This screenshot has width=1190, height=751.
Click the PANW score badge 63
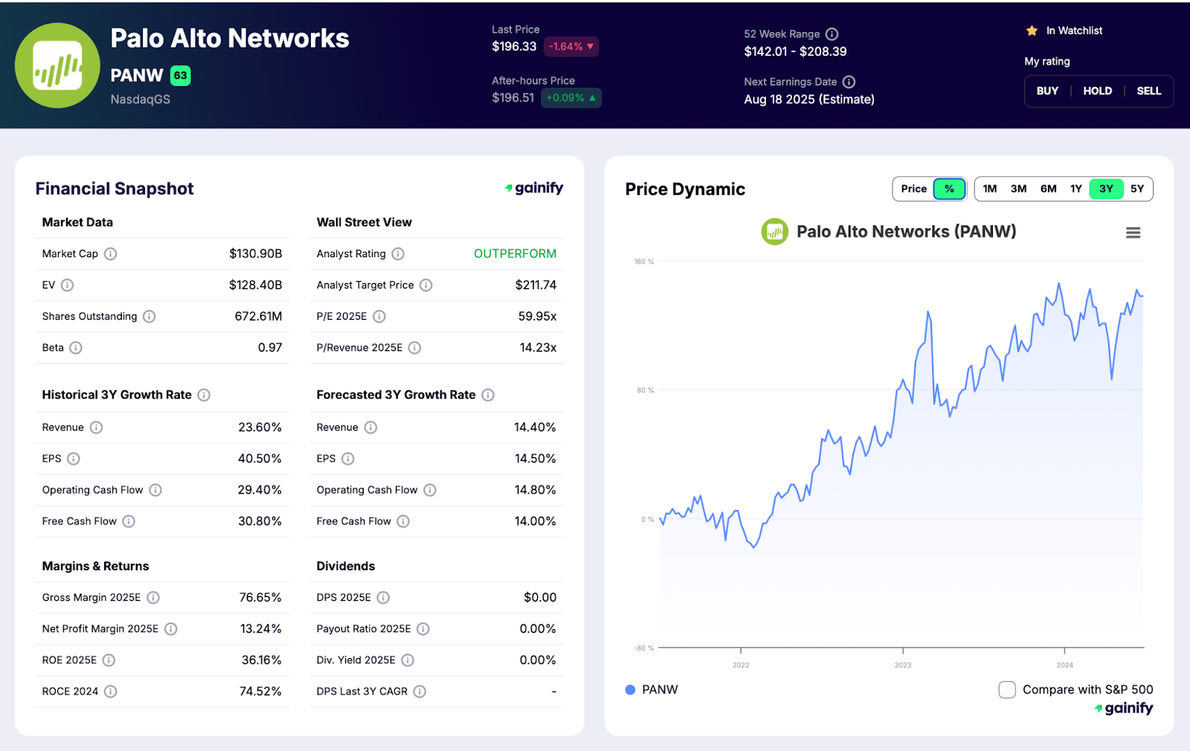coord(181,75)
